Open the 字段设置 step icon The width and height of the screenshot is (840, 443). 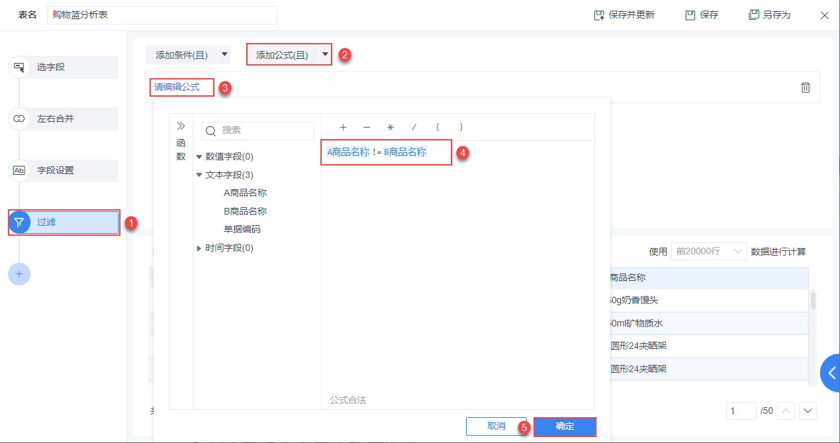pos(19,170)
